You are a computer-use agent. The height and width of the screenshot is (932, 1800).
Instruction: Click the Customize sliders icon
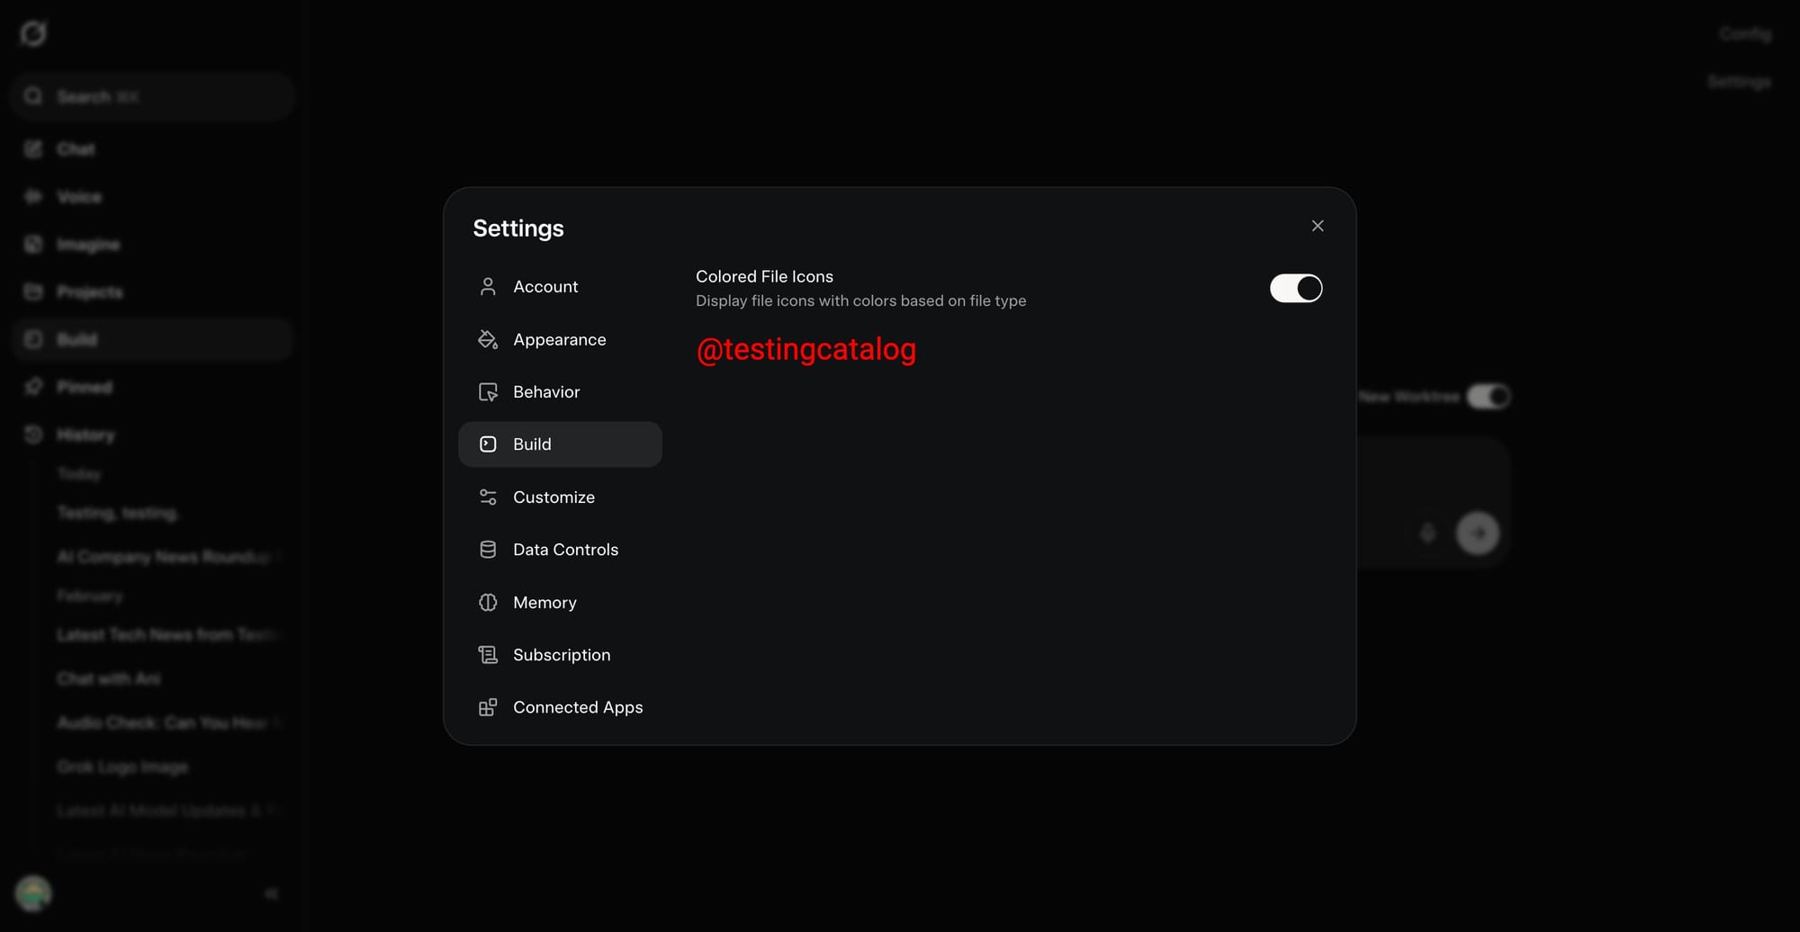click(488, 497)
